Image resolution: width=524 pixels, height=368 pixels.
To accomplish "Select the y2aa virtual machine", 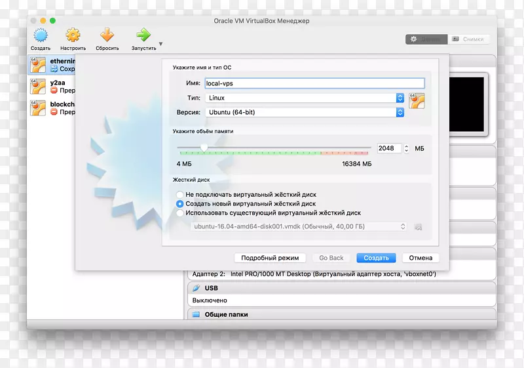I will [x=52, y=87].
